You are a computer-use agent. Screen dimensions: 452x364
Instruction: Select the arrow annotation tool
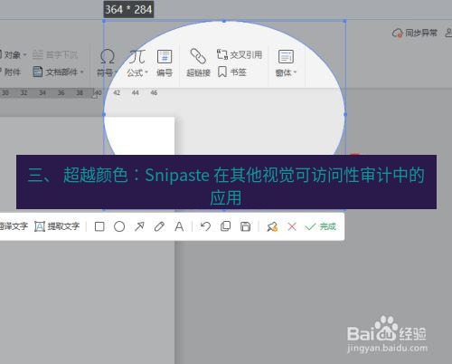pyautogui.click(x=139, y=226)
